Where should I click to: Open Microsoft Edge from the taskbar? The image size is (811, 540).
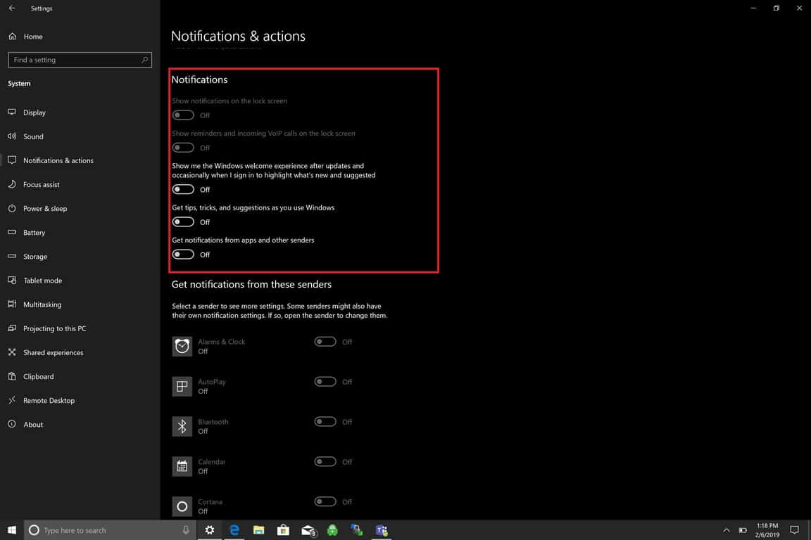(x=234, y=530)
